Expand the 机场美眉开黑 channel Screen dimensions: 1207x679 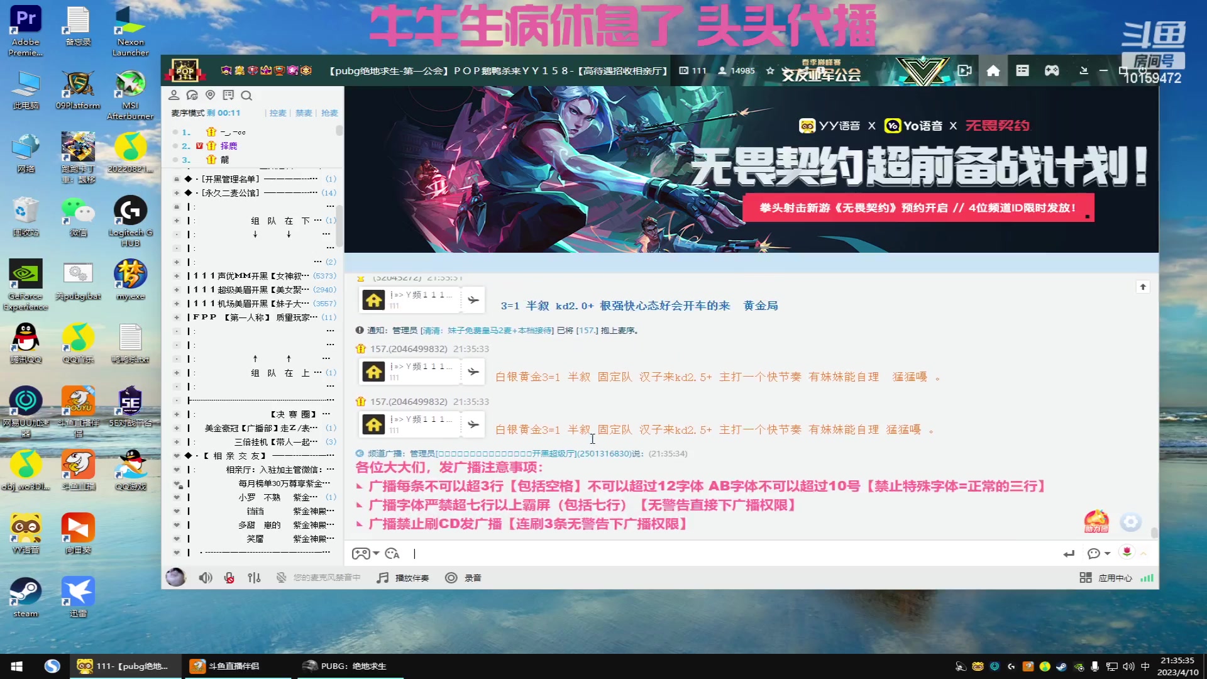click(x=177, y=304)
